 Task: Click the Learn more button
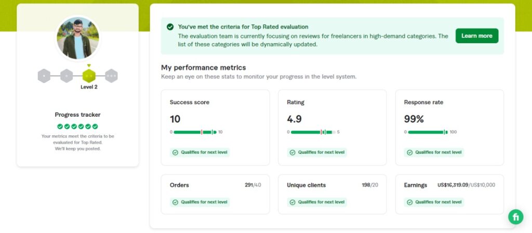click(477, 36)
